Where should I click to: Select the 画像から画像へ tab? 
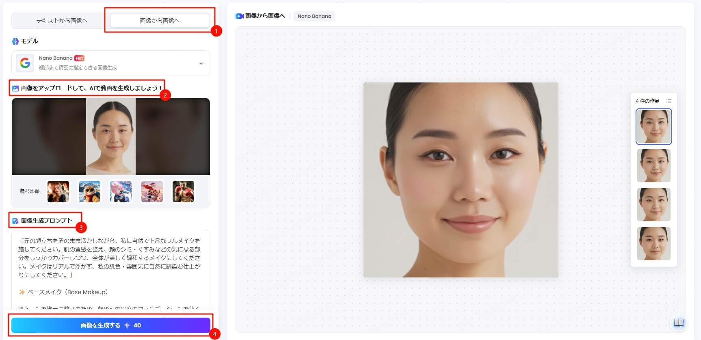(x=160, y=21)
